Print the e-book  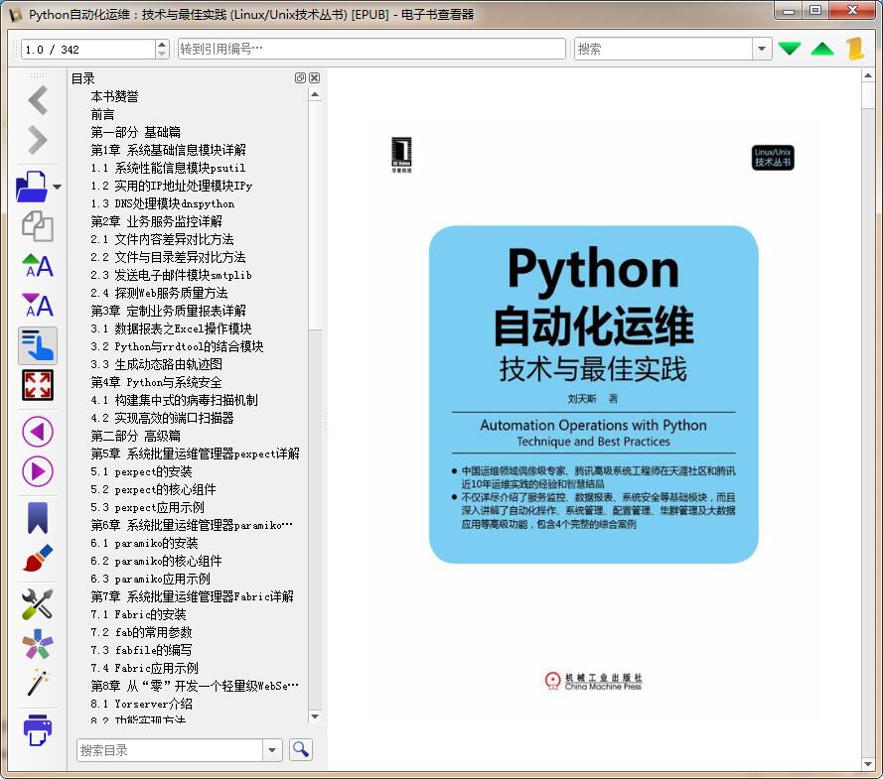[x=38, y=729]
